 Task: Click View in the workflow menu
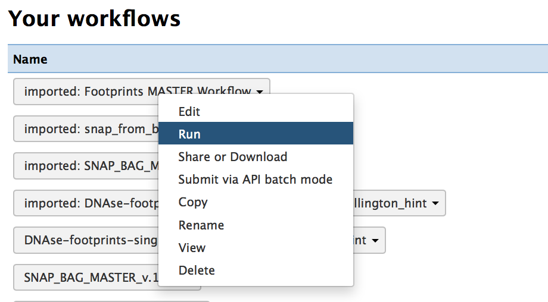click(x=256, y=247)
